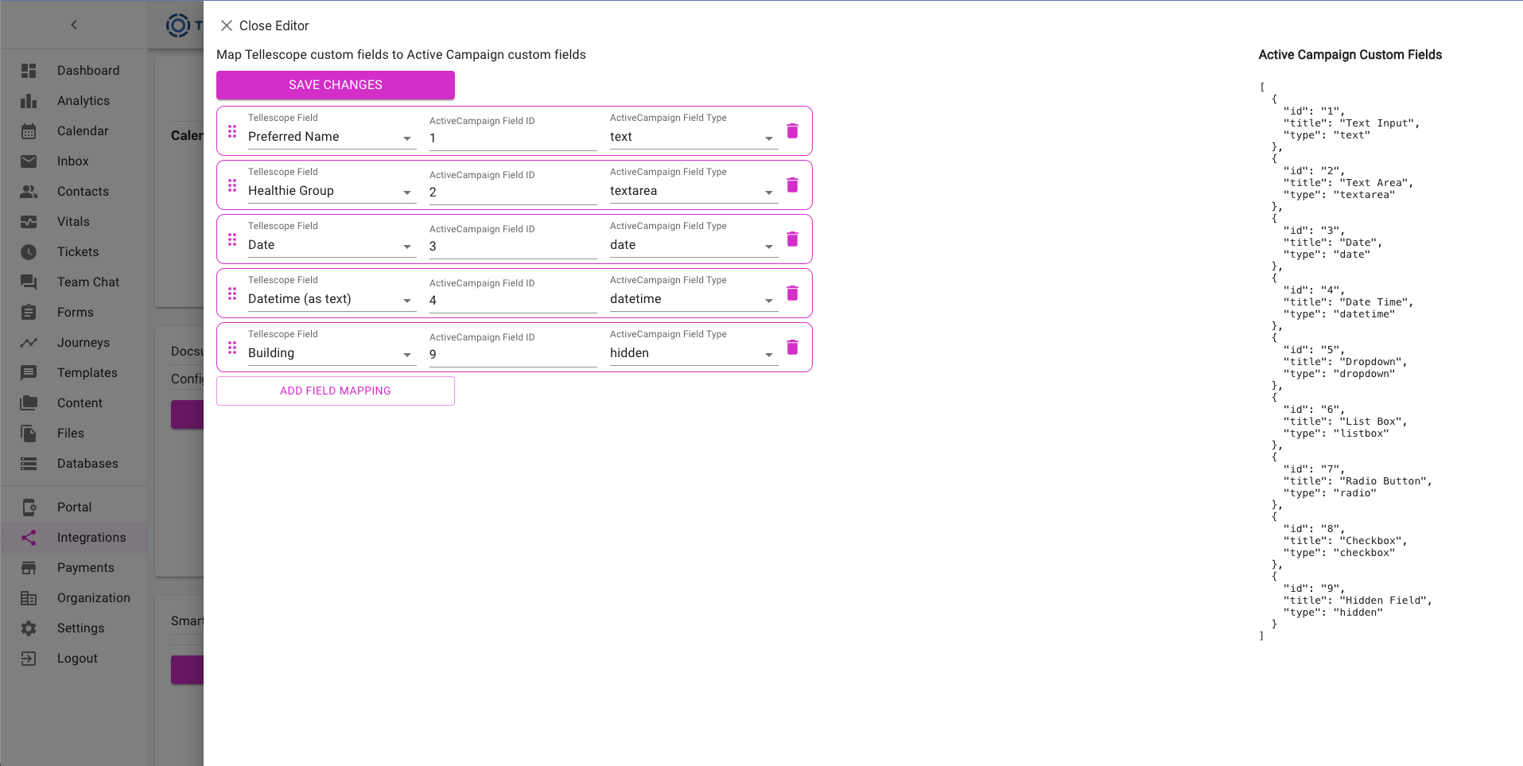Click the Active Campaign Custom Fields heading

pos(1350,55)
